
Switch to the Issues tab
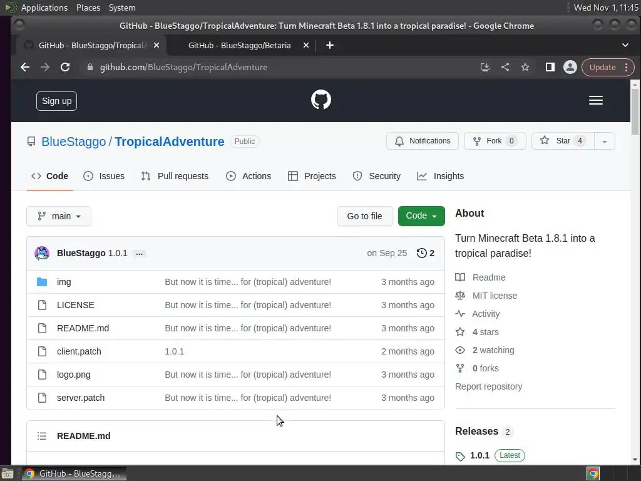tap(104, 176)
